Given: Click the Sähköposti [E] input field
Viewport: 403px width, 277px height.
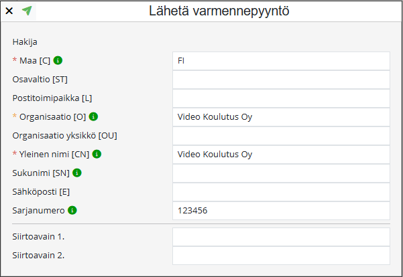Looking at the screenshot, I should pyautogui.click(x=281, y=192).
